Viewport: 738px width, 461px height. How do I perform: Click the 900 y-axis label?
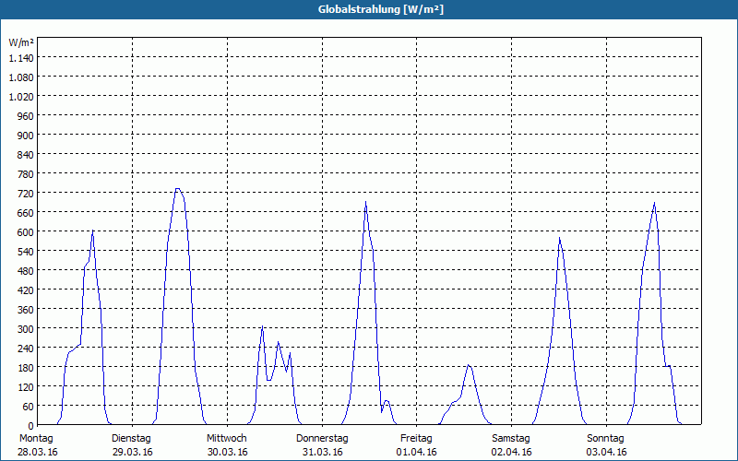pos(27,135)
